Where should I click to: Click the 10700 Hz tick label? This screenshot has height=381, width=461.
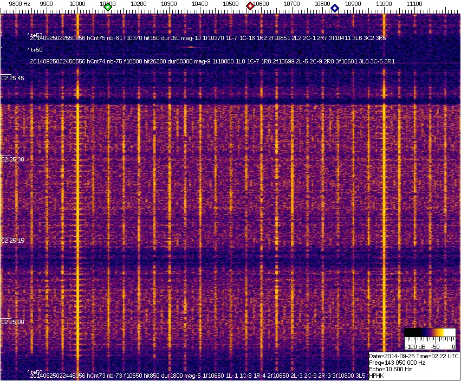(x=292, y=3)
